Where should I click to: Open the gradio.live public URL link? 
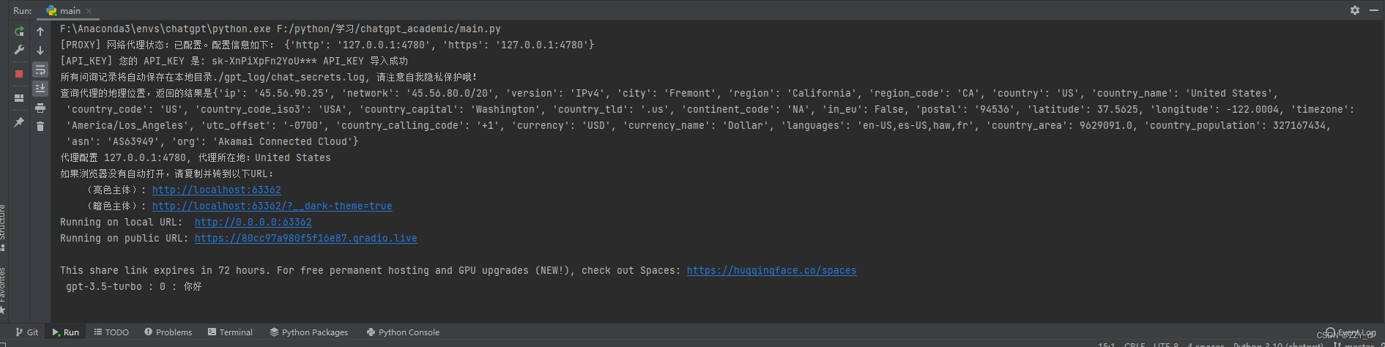[x=305, y=239]
